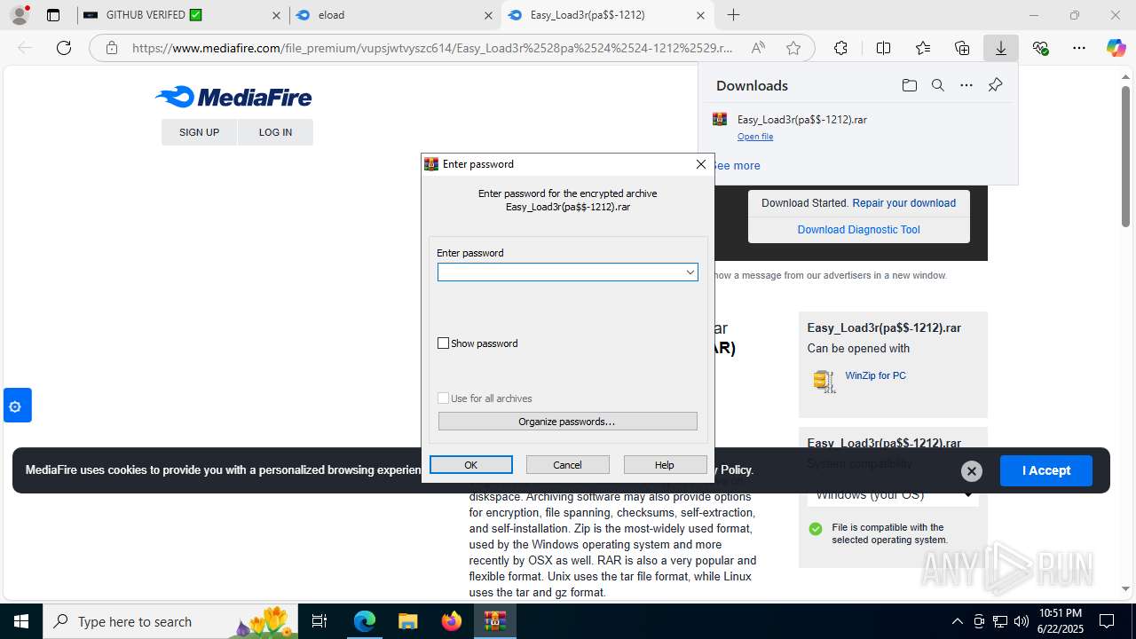The image size is (1136, 639).
Task: Click the MediaFire logo
Action: (x=233, y=97)
